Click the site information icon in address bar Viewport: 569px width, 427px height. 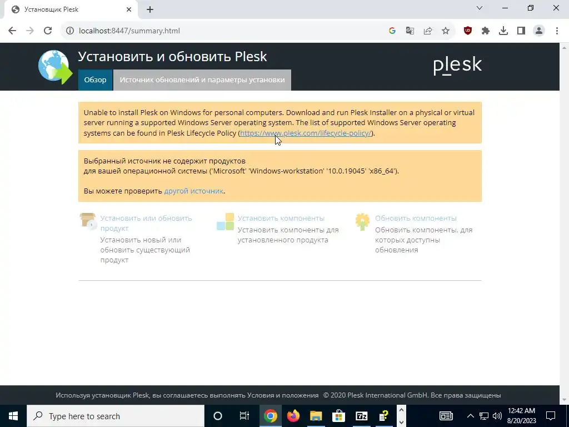[x=69, y=31]
